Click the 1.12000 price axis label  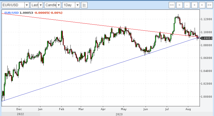(x=206, y=19)
